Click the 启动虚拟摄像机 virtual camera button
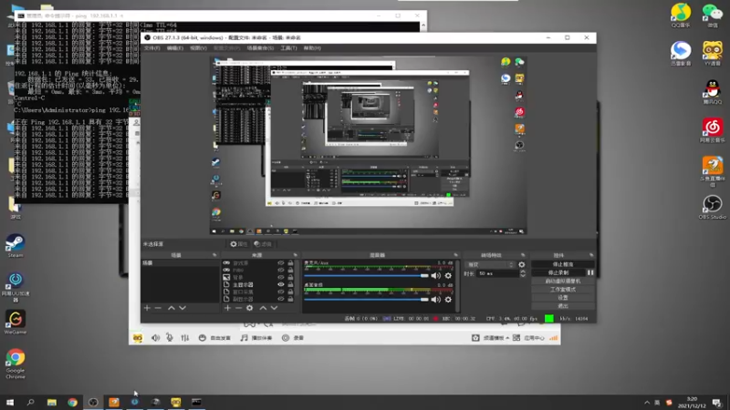Image resolution: width=730 pixels, height=410 pixels. click(563, 282)
